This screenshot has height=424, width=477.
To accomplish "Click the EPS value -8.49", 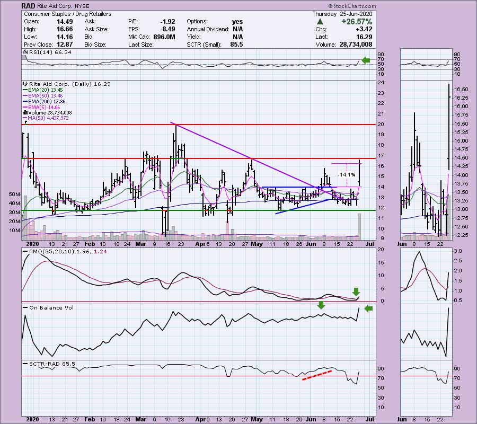I will coord(167,29).
